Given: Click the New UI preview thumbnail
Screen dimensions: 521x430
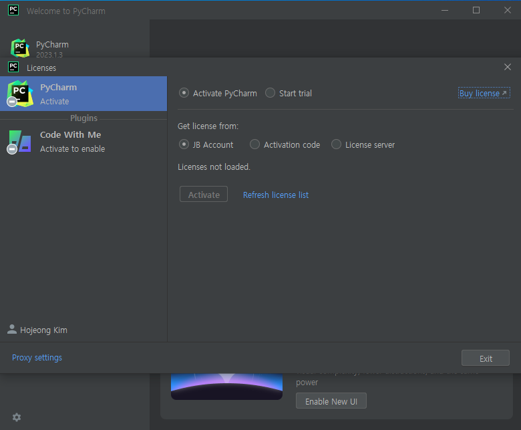Looking at the screenshot, I should (x=226, y=387).
